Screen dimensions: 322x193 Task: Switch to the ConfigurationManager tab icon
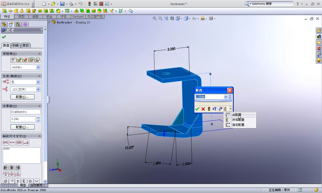18,24
